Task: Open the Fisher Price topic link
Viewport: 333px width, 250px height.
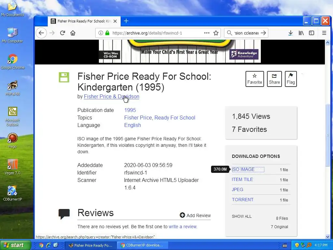Action: [138, 118]
